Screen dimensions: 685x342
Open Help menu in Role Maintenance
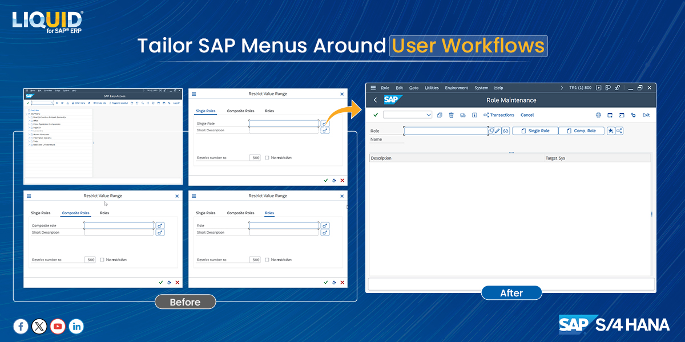tap(499, 88)
